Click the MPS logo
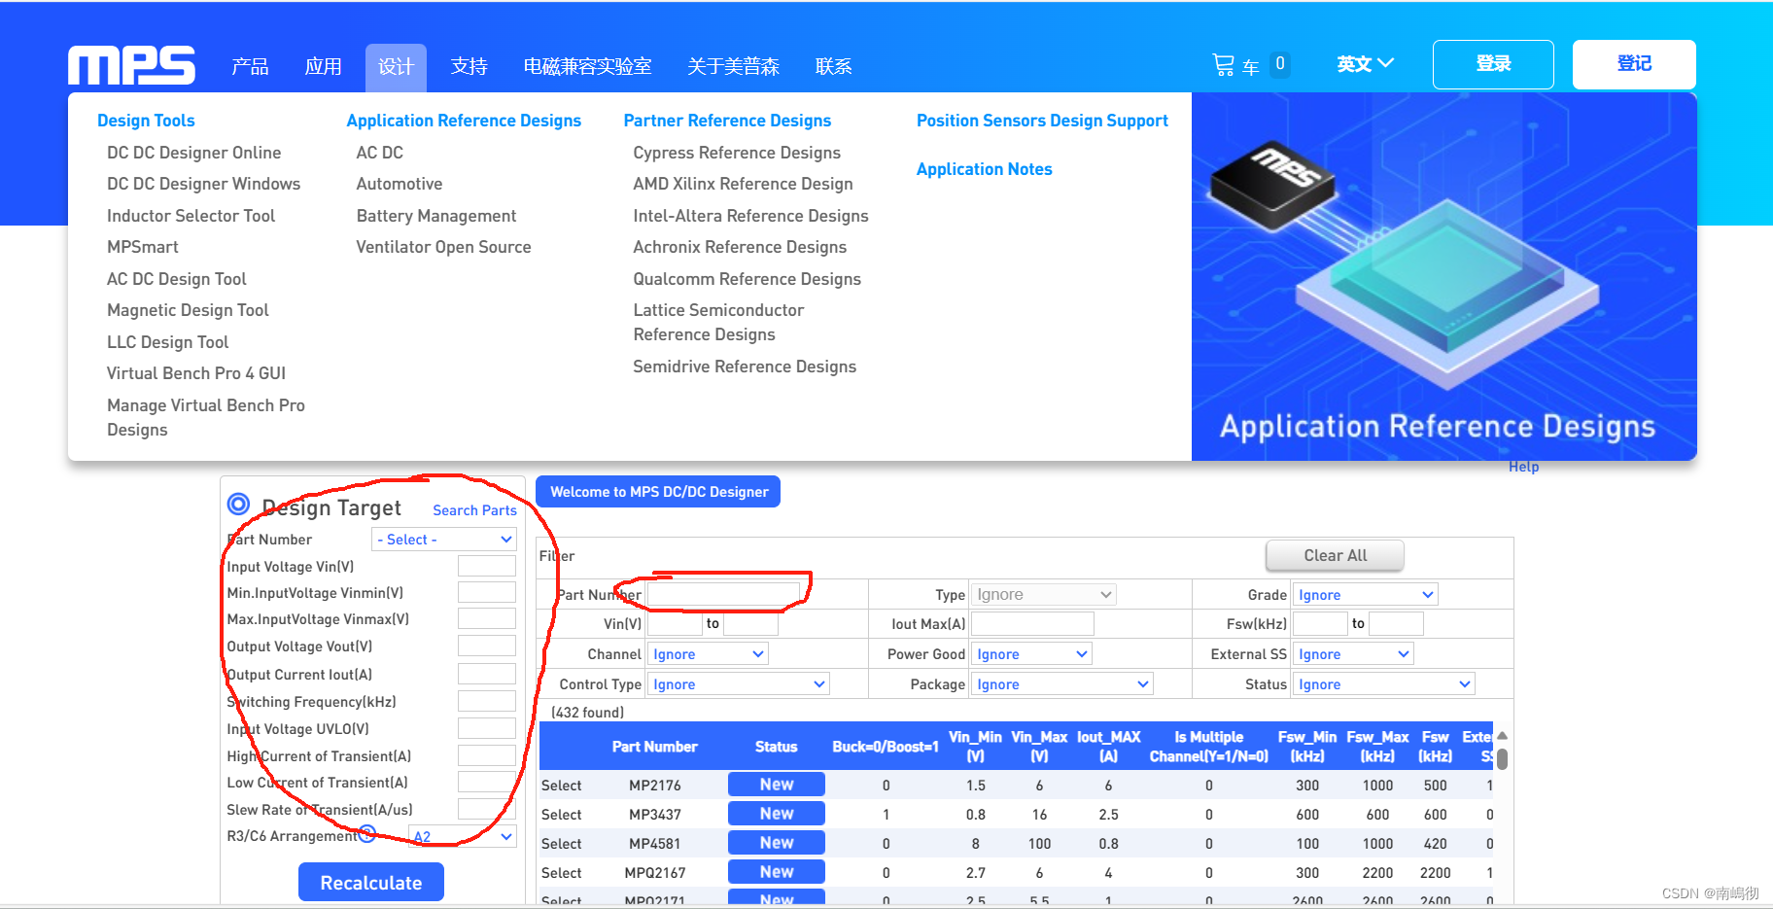The image size is (1773, 909). (x=131, y=65)
